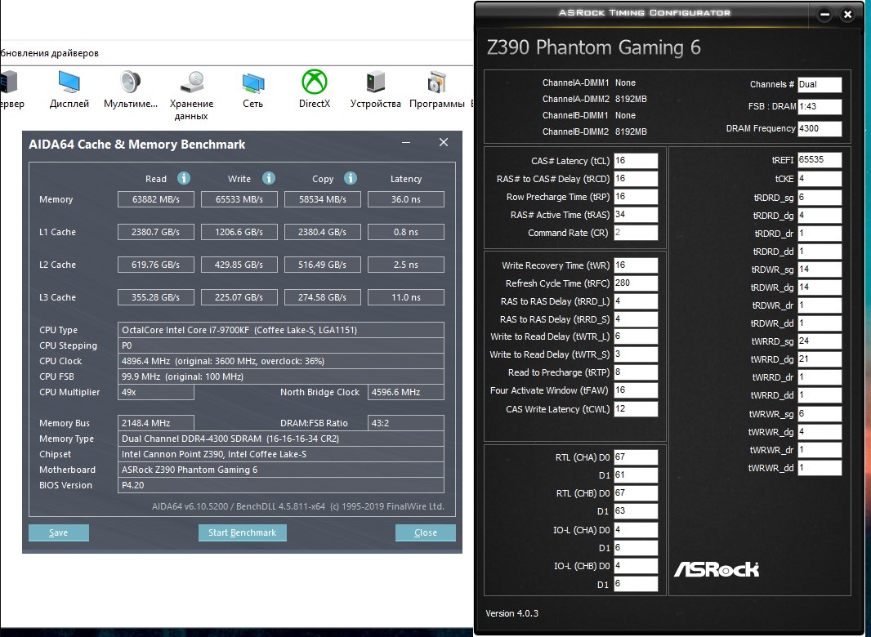
Task: Open the Программы software icon
Action: pyautogui.click(x=436, y=82)
